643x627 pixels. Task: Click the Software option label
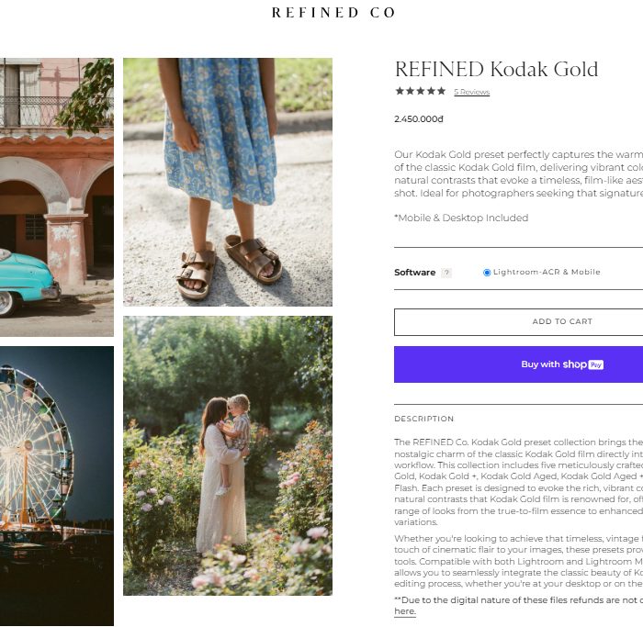coord(414,273)
